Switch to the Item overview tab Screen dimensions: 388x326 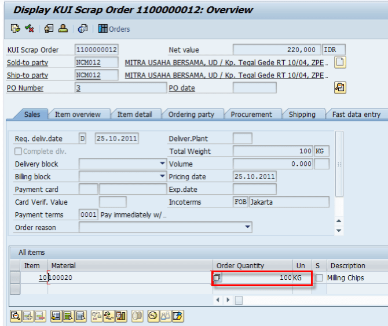point(78,114)
